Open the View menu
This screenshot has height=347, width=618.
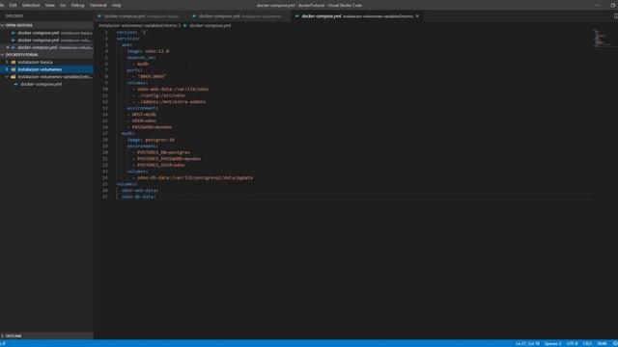(x=49, y=5)
